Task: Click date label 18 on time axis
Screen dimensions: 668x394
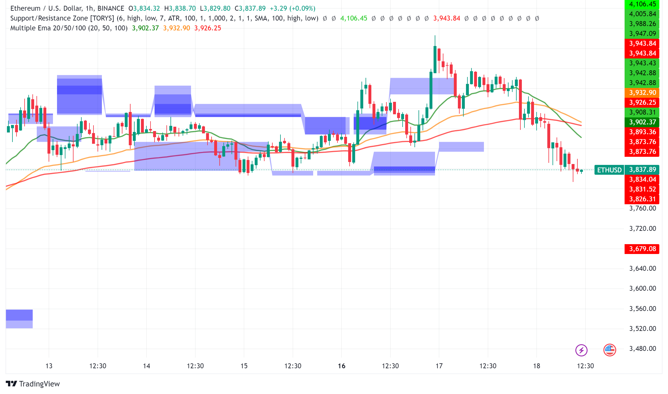Action: pos(537,366)
